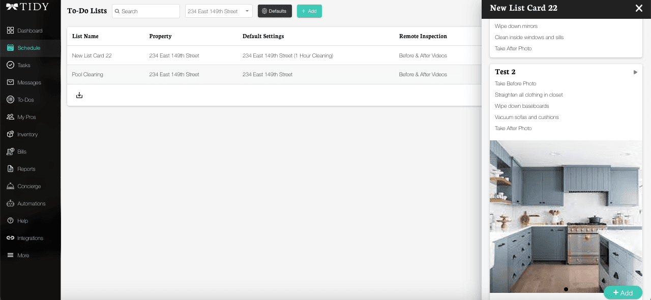
Task: Go to Schedule in the sidebar
Action: click(x=28, y=48)
